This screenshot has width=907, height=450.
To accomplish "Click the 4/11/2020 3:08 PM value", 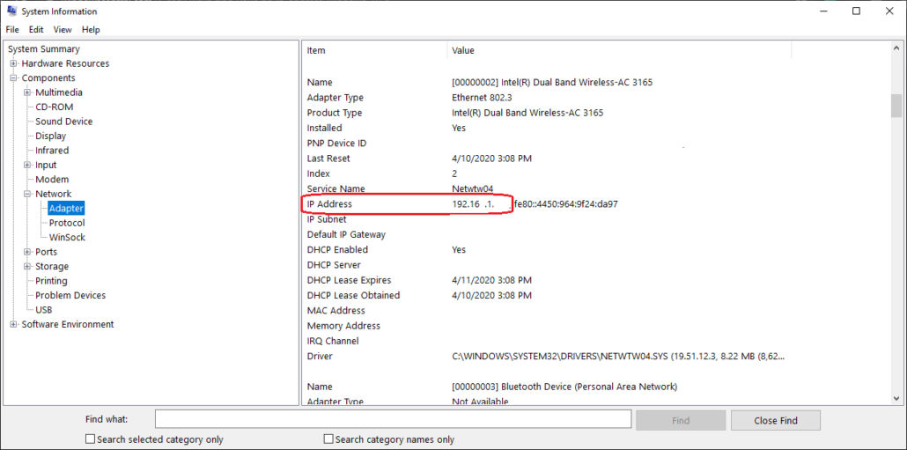I will 491,280.
